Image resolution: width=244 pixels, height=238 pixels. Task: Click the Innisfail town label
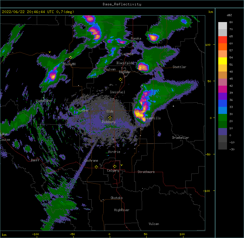coord(117,92)
